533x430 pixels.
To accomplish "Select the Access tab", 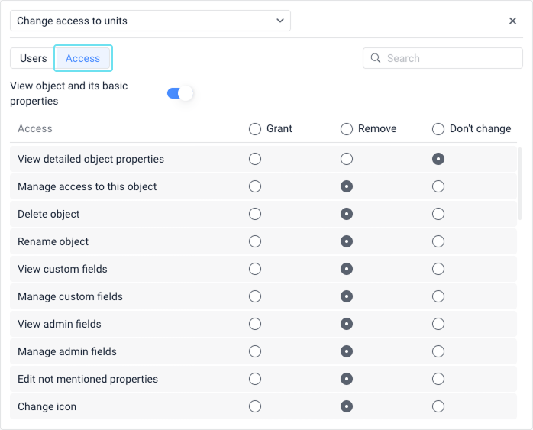I will [x=82, y=58].
